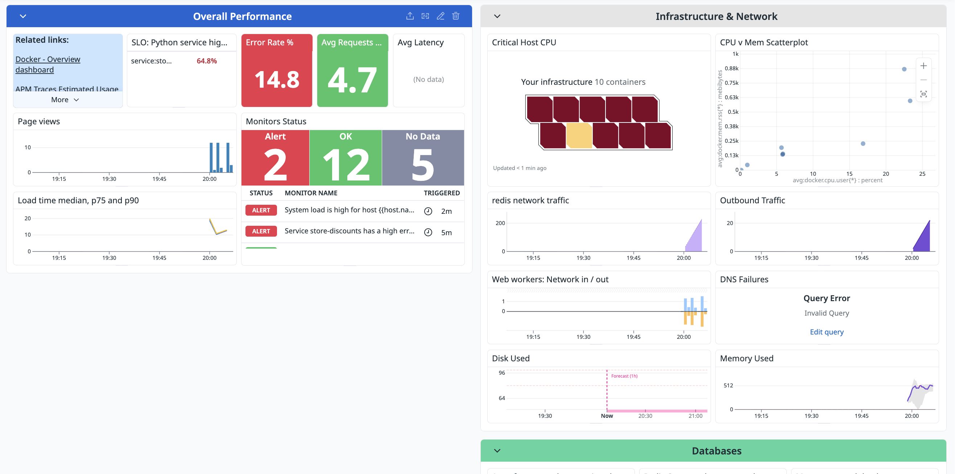Zoom out on the CPU v Mem Scatterplot
The image size is (955, 474).
point(923,80)
